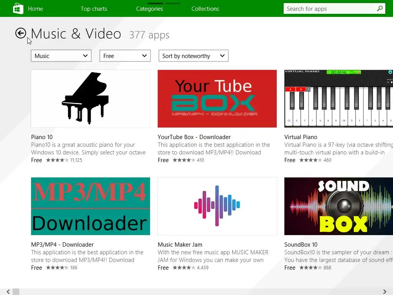This screenshot has height=295, width=393.
Task: Click the Free label under Piano 10
Action: pos(36,160)
